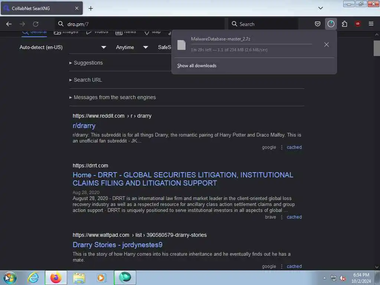Click the dro.pm/7 address bar
This screenshot has width=380, height=285.
140,24
